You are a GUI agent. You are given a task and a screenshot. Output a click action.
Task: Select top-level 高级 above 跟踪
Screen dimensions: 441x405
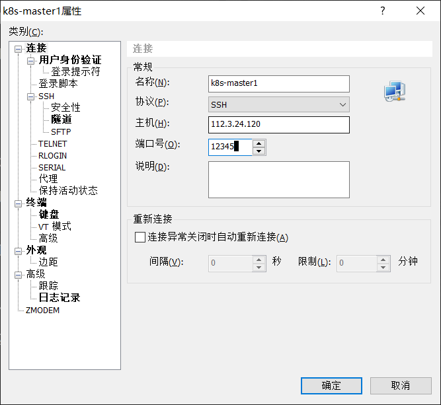click(x=36, y=274)
